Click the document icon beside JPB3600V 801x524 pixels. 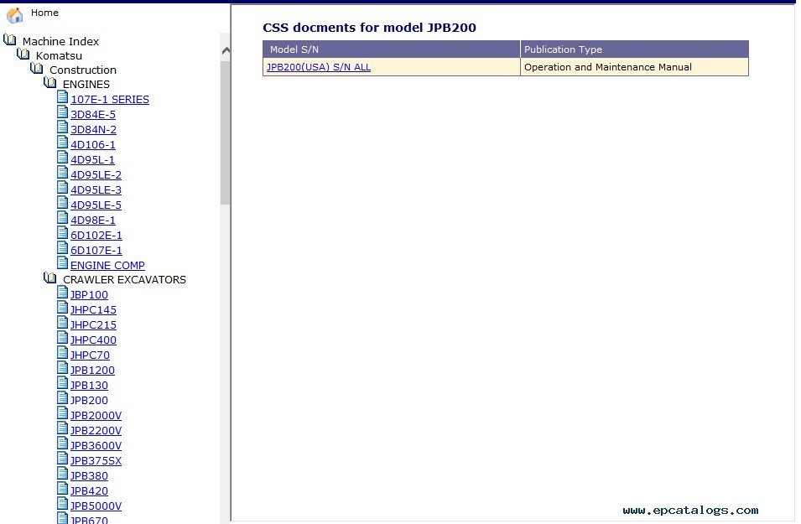tap(62, 443)
